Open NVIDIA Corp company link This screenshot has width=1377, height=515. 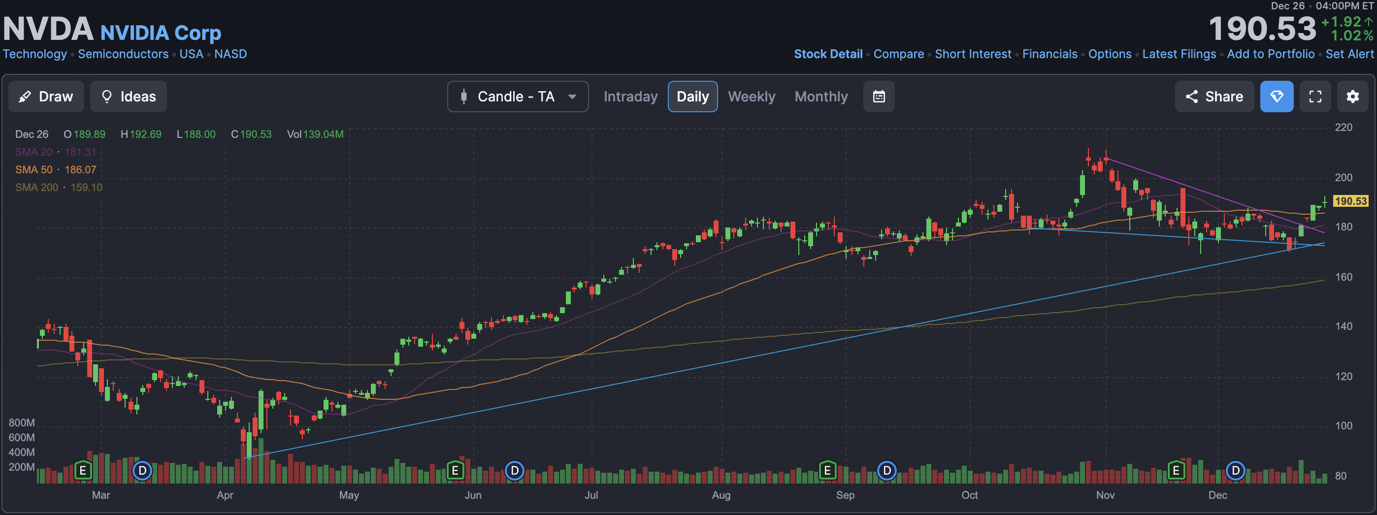[x=161, y=32]
